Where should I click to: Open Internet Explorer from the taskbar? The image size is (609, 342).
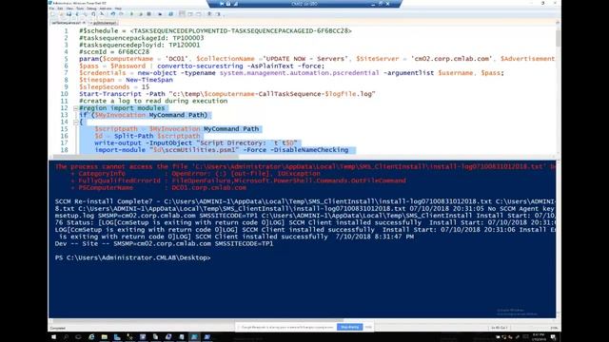click(x=91, y=337)
